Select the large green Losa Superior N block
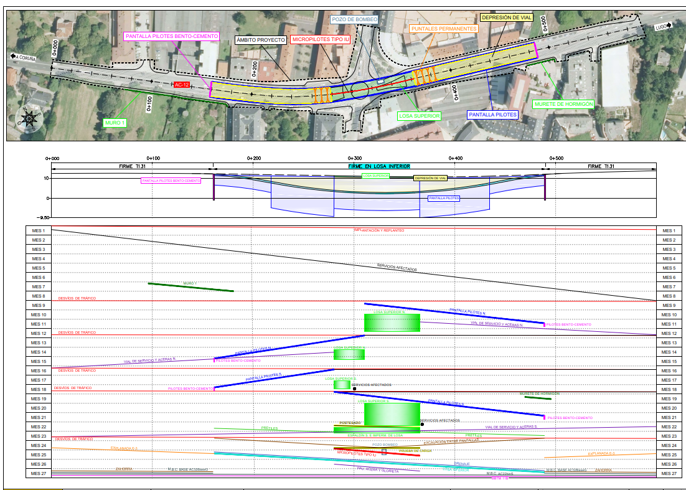686x490 pixels. [x=392, y=323]
